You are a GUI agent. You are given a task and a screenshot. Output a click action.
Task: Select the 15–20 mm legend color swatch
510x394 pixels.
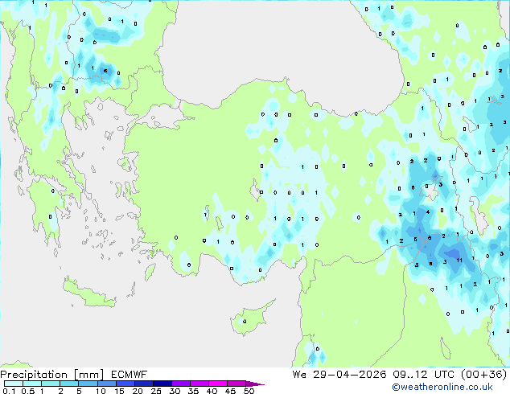125,384
